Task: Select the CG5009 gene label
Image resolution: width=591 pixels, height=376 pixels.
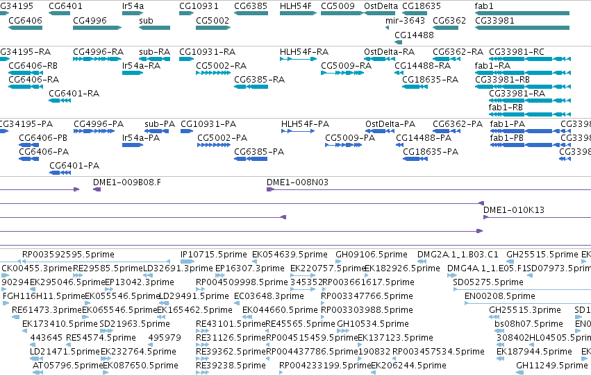Action: (338, 6)
